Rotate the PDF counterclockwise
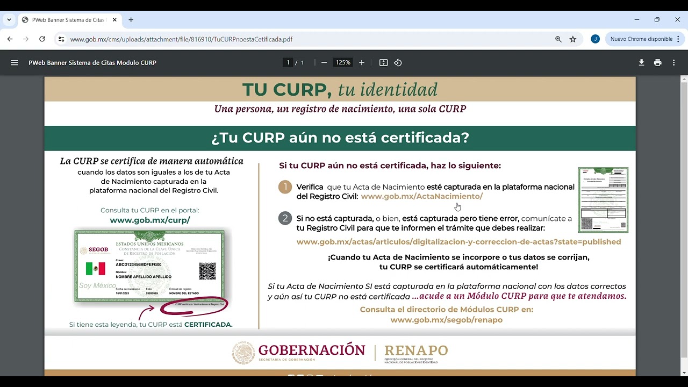688x387 pixels. click(x=398, y=63)
